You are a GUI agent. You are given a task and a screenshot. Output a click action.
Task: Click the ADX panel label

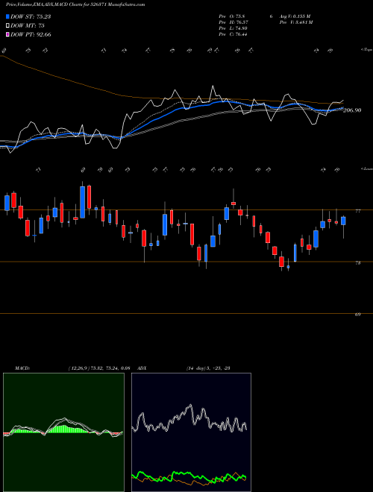point(142,368)
